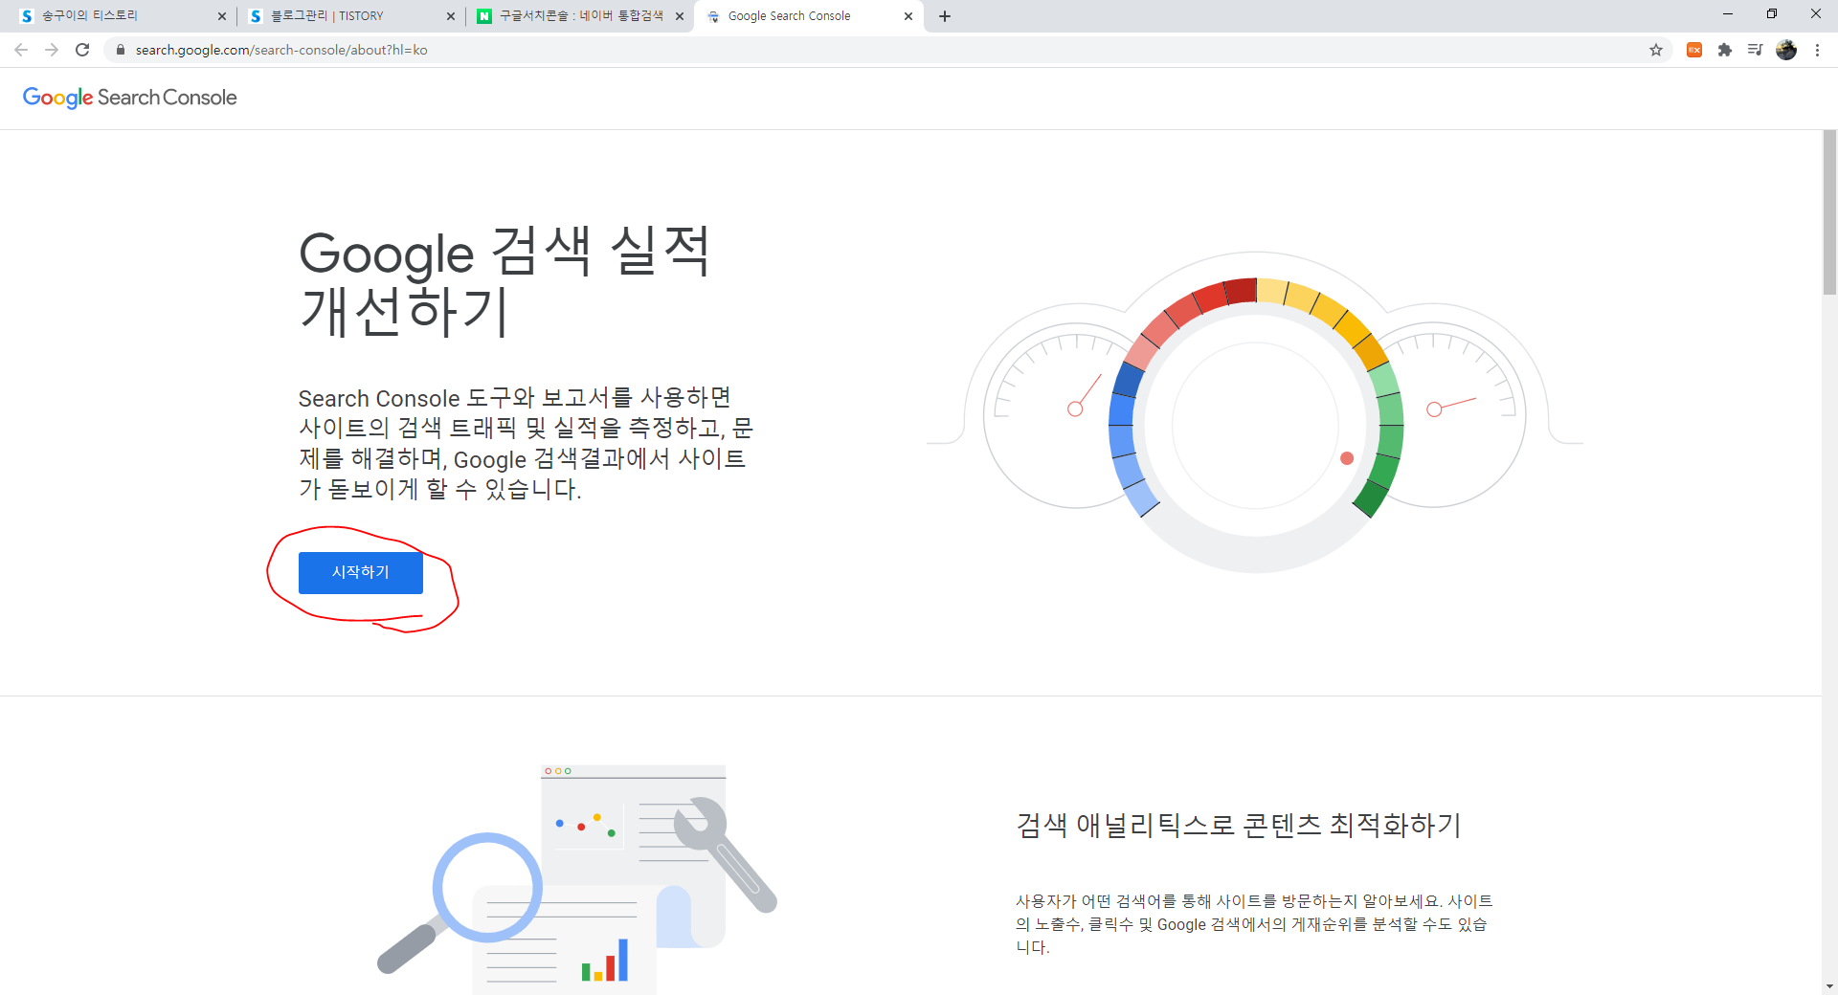Go back to the previous page
Viewport: 1838px width, 995px height.
click(21, 50)
